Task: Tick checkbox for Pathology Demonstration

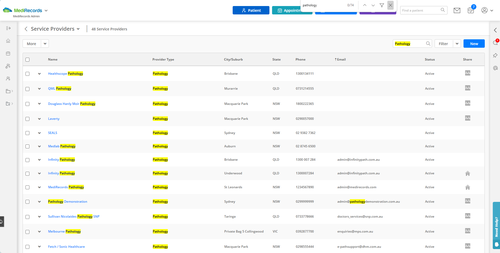Action: click(28, 202)
